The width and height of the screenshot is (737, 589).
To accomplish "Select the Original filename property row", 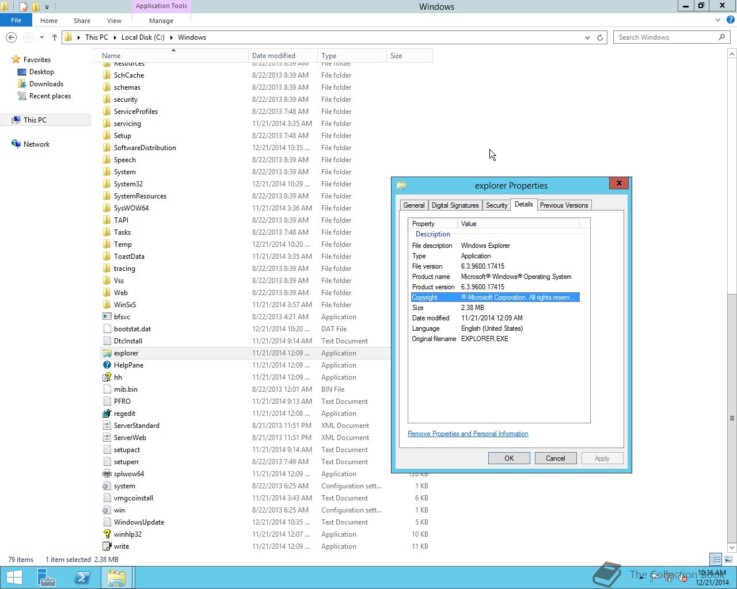I will click(495, 339).
